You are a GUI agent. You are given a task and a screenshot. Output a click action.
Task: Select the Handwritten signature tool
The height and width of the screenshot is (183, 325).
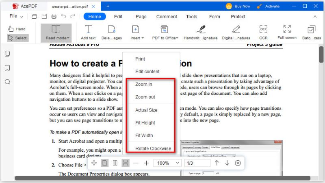coord(201,33)
